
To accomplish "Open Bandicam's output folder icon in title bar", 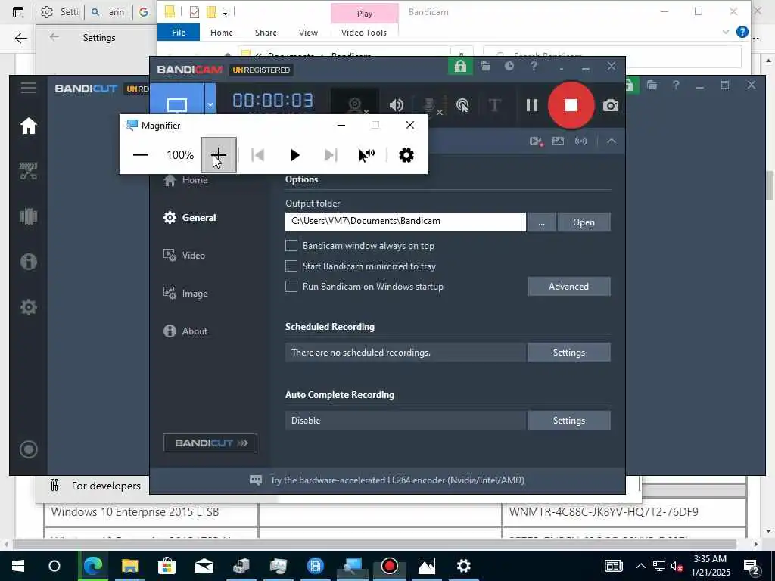I will [x=485, y=66].
